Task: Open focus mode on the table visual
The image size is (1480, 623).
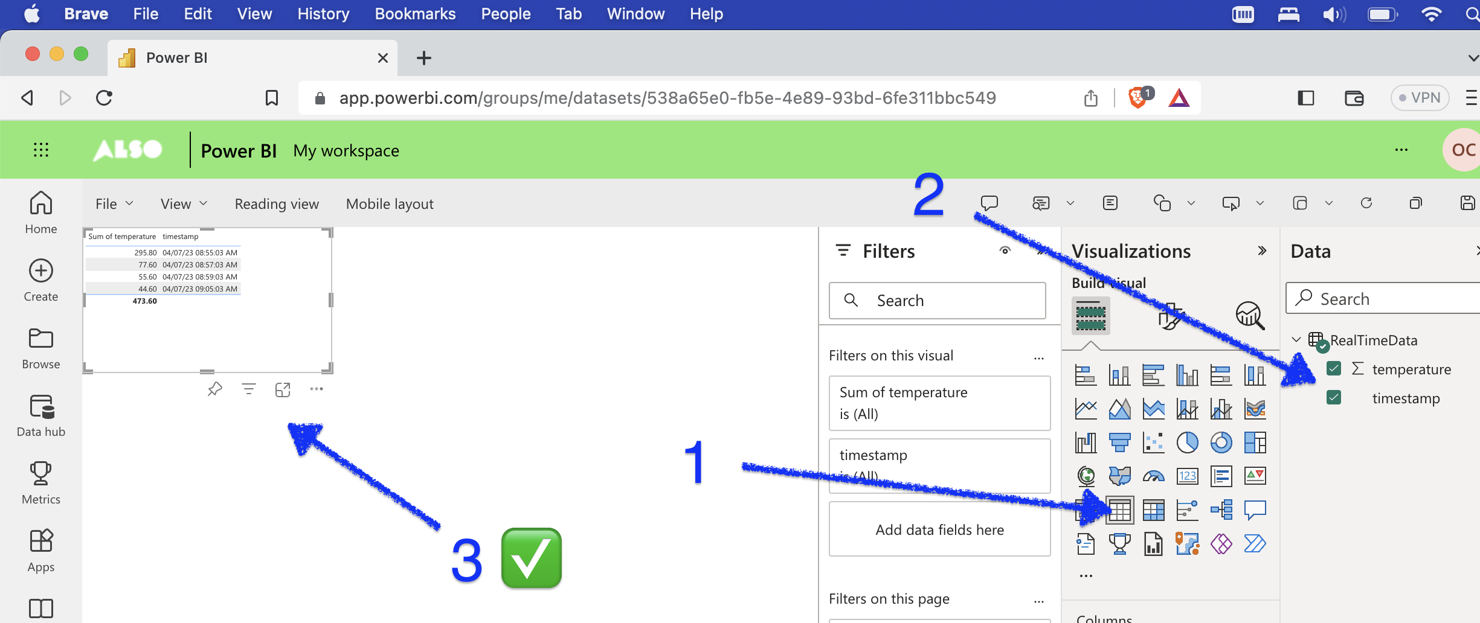Action: 283,389
